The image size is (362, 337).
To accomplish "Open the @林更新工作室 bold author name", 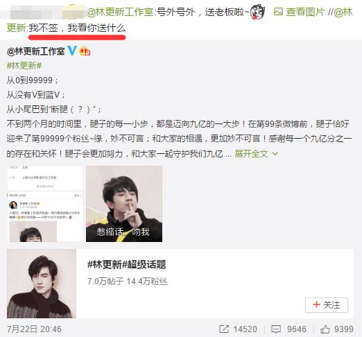I will pos(35,51).
